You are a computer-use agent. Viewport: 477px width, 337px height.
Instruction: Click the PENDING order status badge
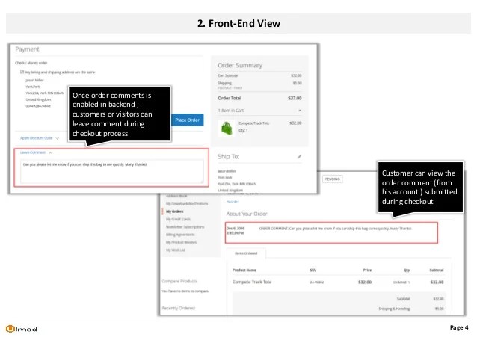click(332, 179)
